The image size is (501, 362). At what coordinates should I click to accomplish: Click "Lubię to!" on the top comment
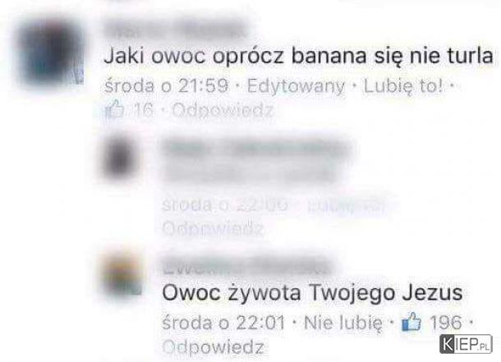pos(404,86)
